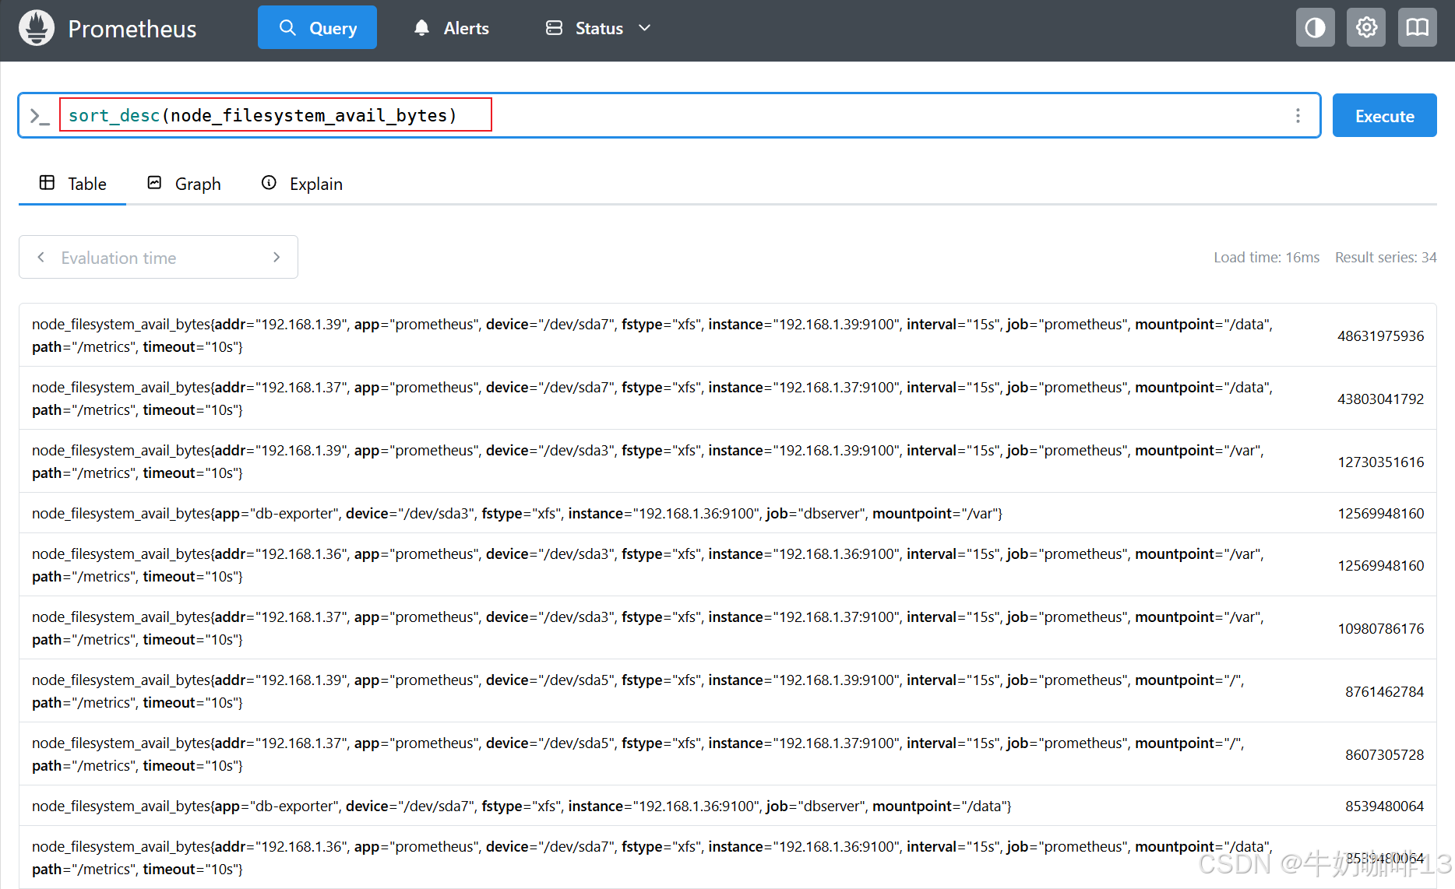Go to the Alerts page
Viewport: 1455px width, 889px height.
tap(452, 28)
